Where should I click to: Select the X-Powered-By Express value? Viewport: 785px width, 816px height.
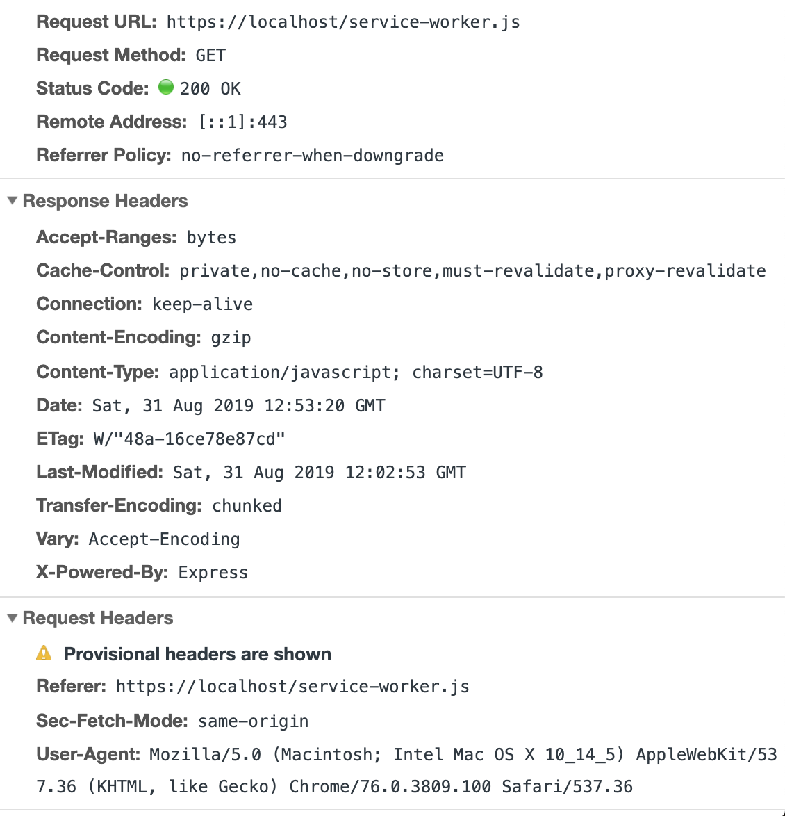(x=213, y=573)
